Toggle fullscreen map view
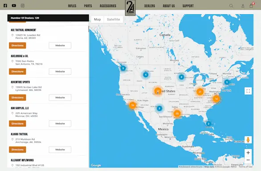261x171 pixels. [x=248, y=91]
